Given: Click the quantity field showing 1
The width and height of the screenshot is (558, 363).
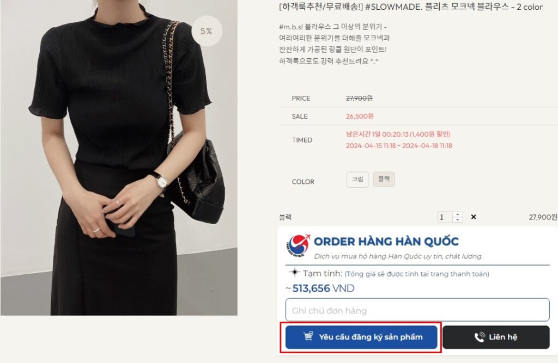Looking at the screenshot, I should tap(445, 217).
